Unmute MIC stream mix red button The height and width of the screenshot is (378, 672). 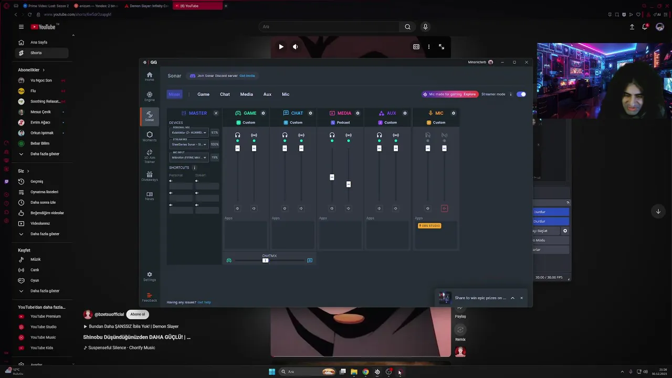click(x=444, y=208)
